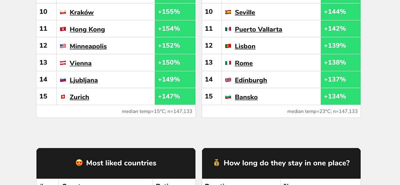Click the Mexico flag beside Puerto Vallarta
Viewport: 400px width, 185px height.
[x=228, y=29]
